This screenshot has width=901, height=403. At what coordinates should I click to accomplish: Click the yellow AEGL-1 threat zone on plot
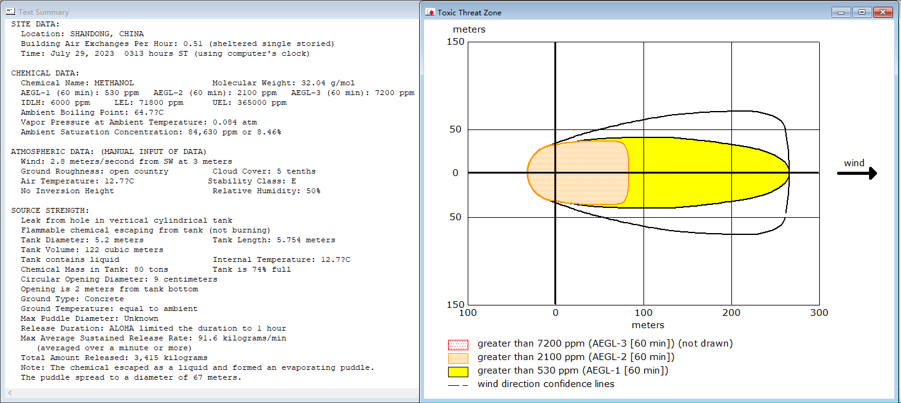[707, 172]
